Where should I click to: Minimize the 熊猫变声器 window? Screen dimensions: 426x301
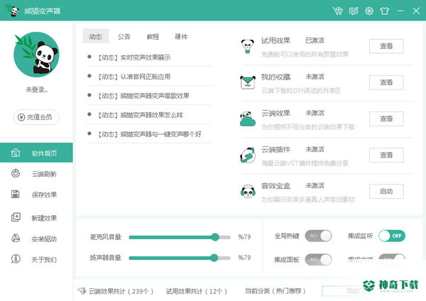(400, 11)
